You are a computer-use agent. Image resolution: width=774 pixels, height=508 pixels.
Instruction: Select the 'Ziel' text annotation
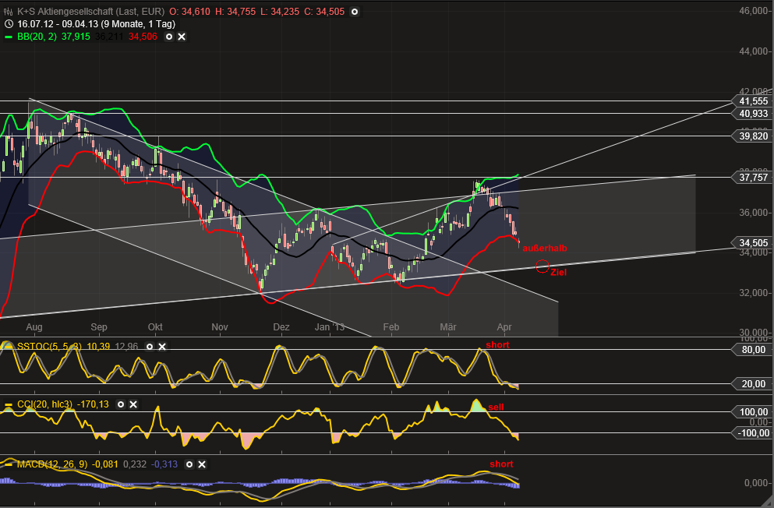(x=558, y=272)
